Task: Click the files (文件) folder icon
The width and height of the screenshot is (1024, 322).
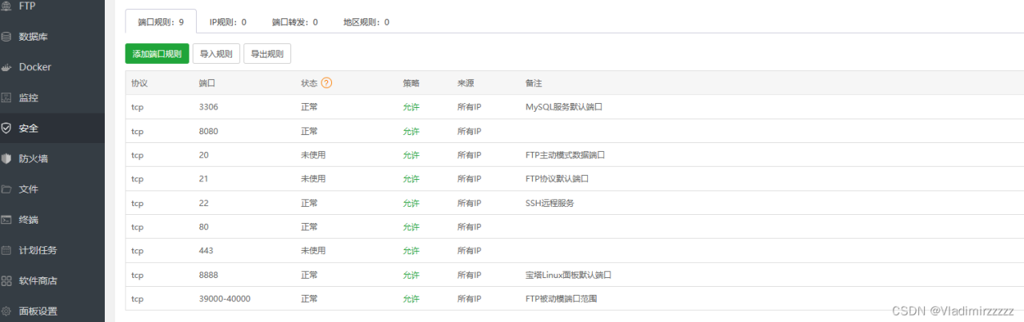Action: [6, 189]
